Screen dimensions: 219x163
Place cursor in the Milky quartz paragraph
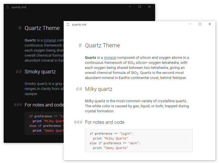coord(137,106)
